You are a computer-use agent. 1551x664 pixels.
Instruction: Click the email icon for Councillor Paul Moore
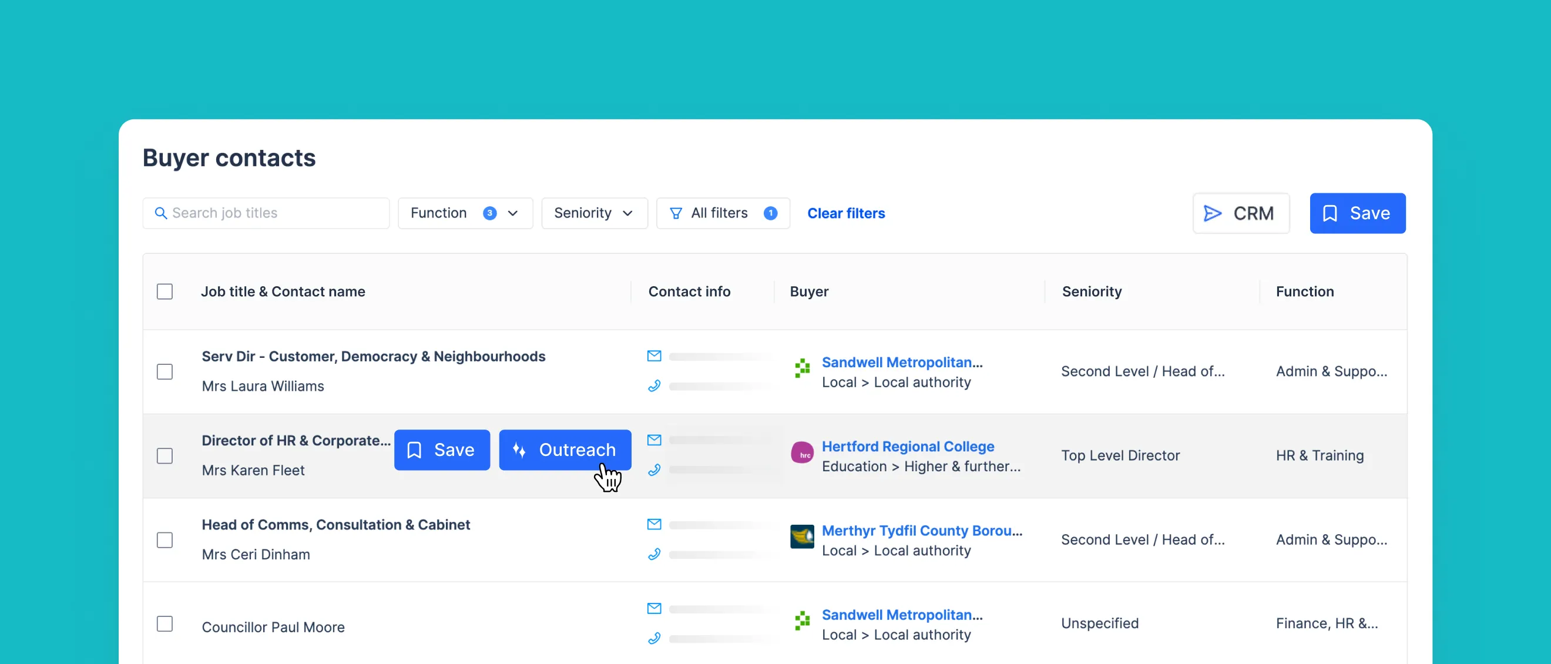pos(654,609)
